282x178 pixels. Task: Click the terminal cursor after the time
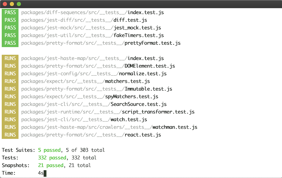pos(45,173)
